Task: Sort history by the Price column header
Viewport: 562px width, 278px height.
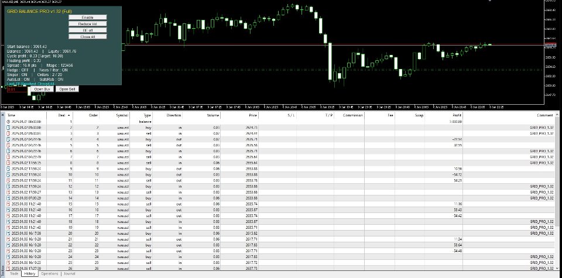Action: (239, 115)
